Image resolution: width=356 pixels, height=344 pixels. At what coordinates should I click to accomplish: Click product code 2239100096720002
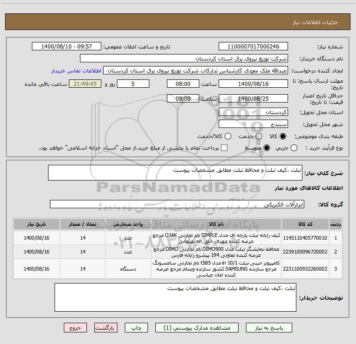tap(305, 252)
